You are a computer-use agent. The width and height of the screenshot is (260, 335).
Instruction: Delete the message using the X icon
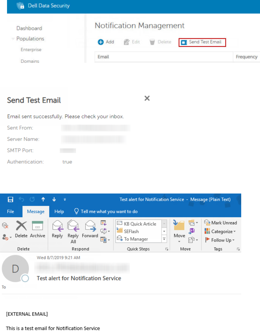pyautogui.click(x=21, y=229)
